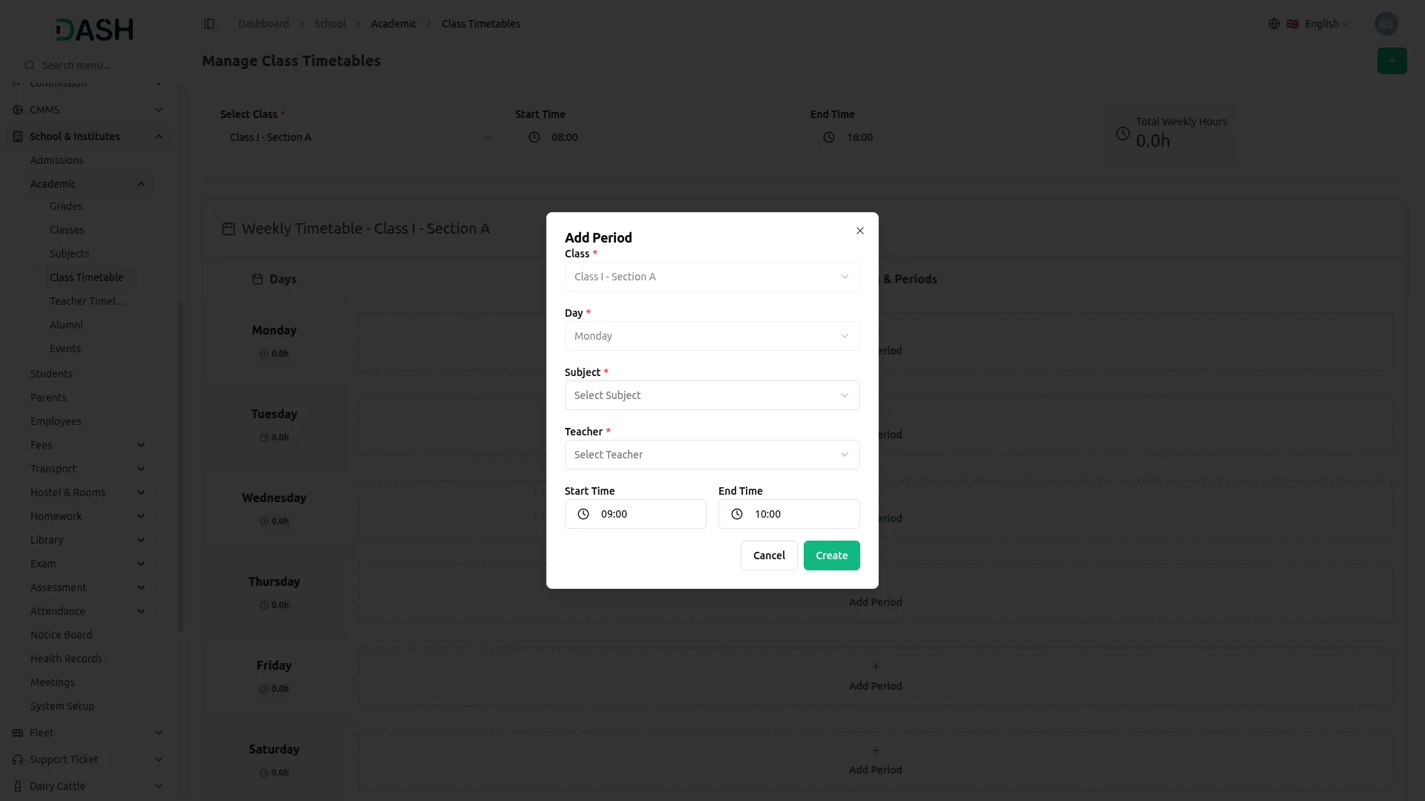
Task: Click the dialog Start Time field 09:00
Action: pos(646,514)
